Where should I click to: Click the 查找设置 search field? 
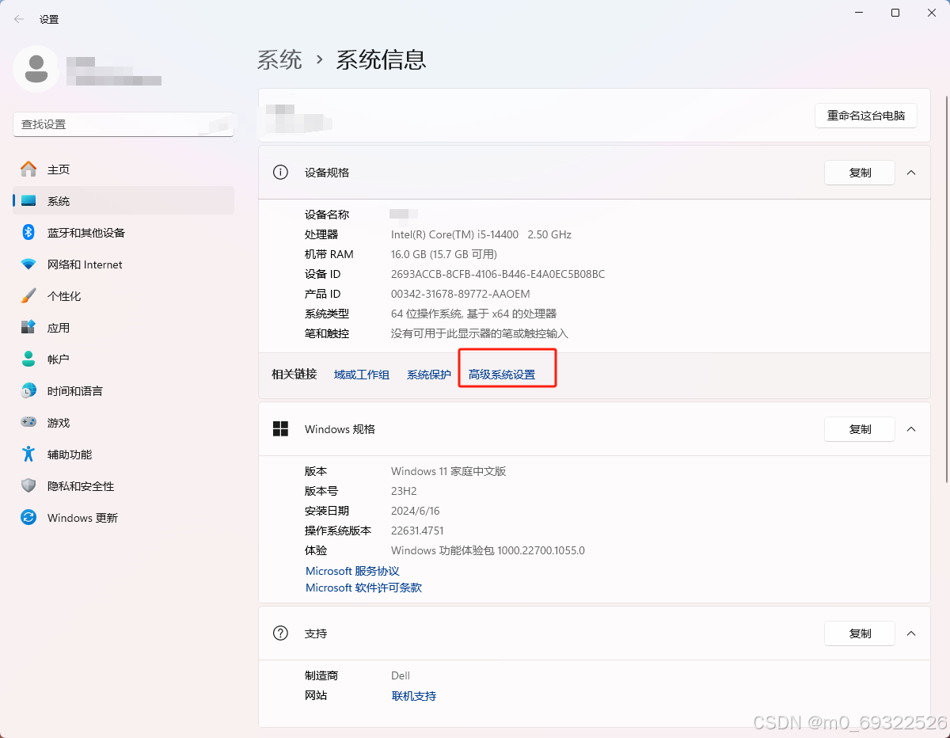[123, 124]
